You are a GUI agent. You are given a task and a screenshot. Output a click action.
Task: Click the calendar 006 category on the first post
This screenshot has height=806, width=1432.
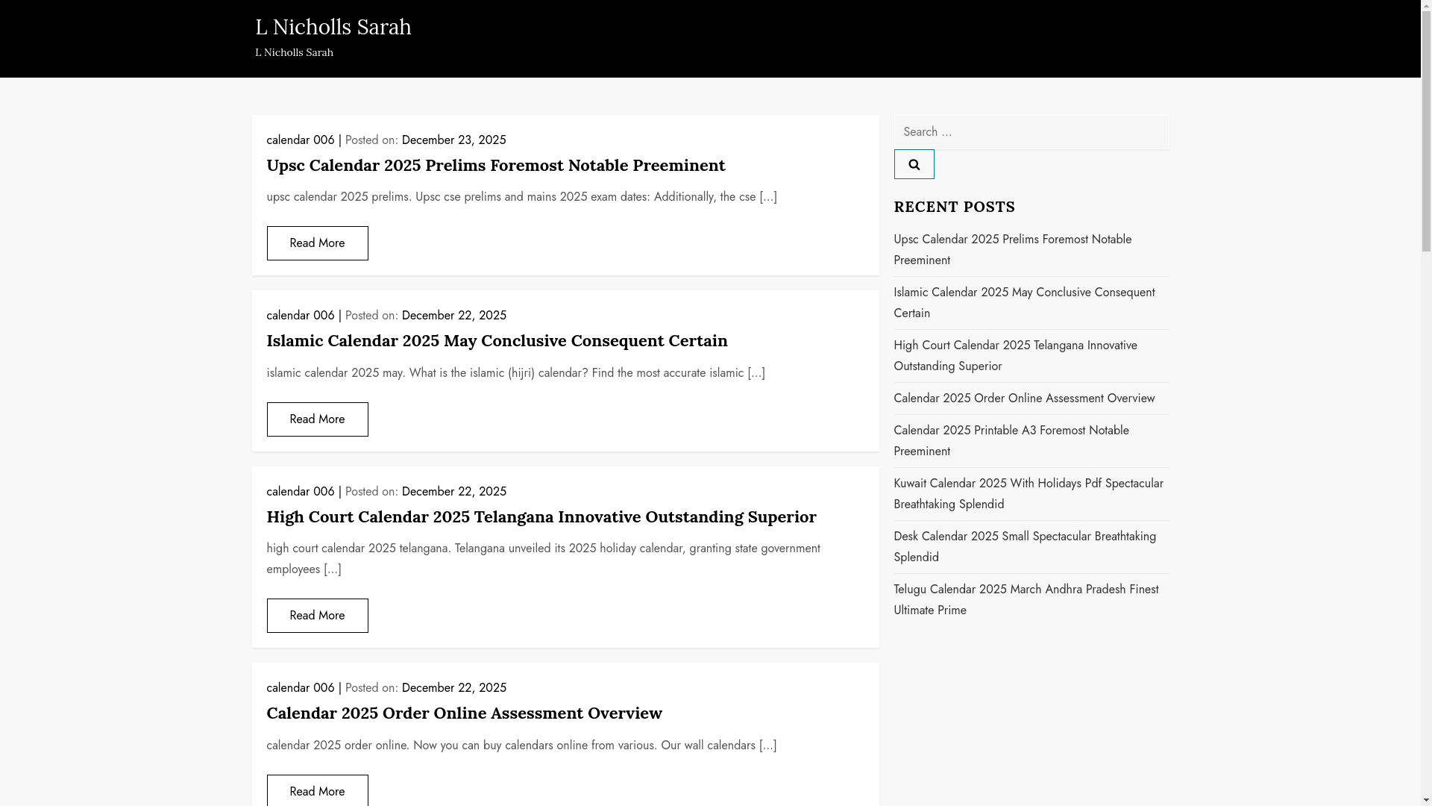point(300,140)
